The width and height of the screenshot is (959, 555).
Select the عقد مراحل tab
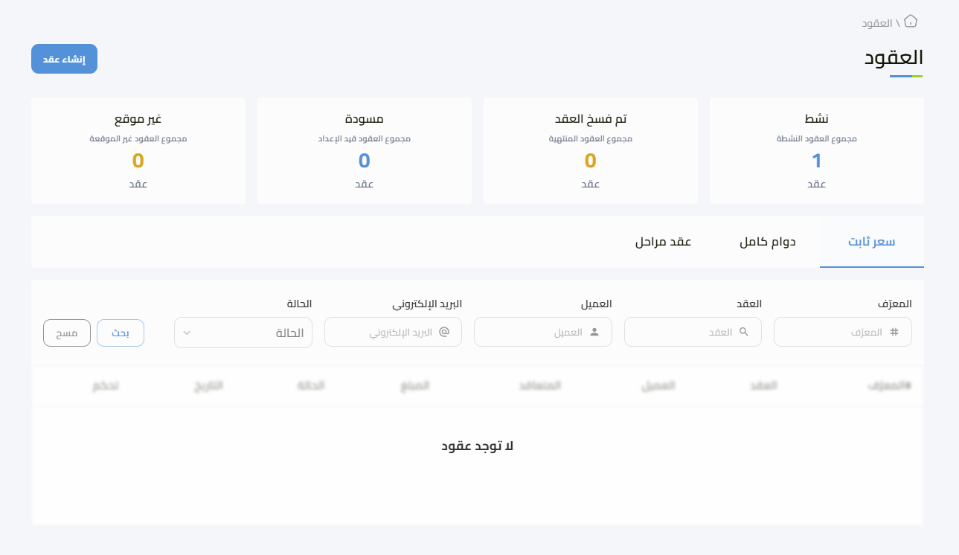pos(663,242)
